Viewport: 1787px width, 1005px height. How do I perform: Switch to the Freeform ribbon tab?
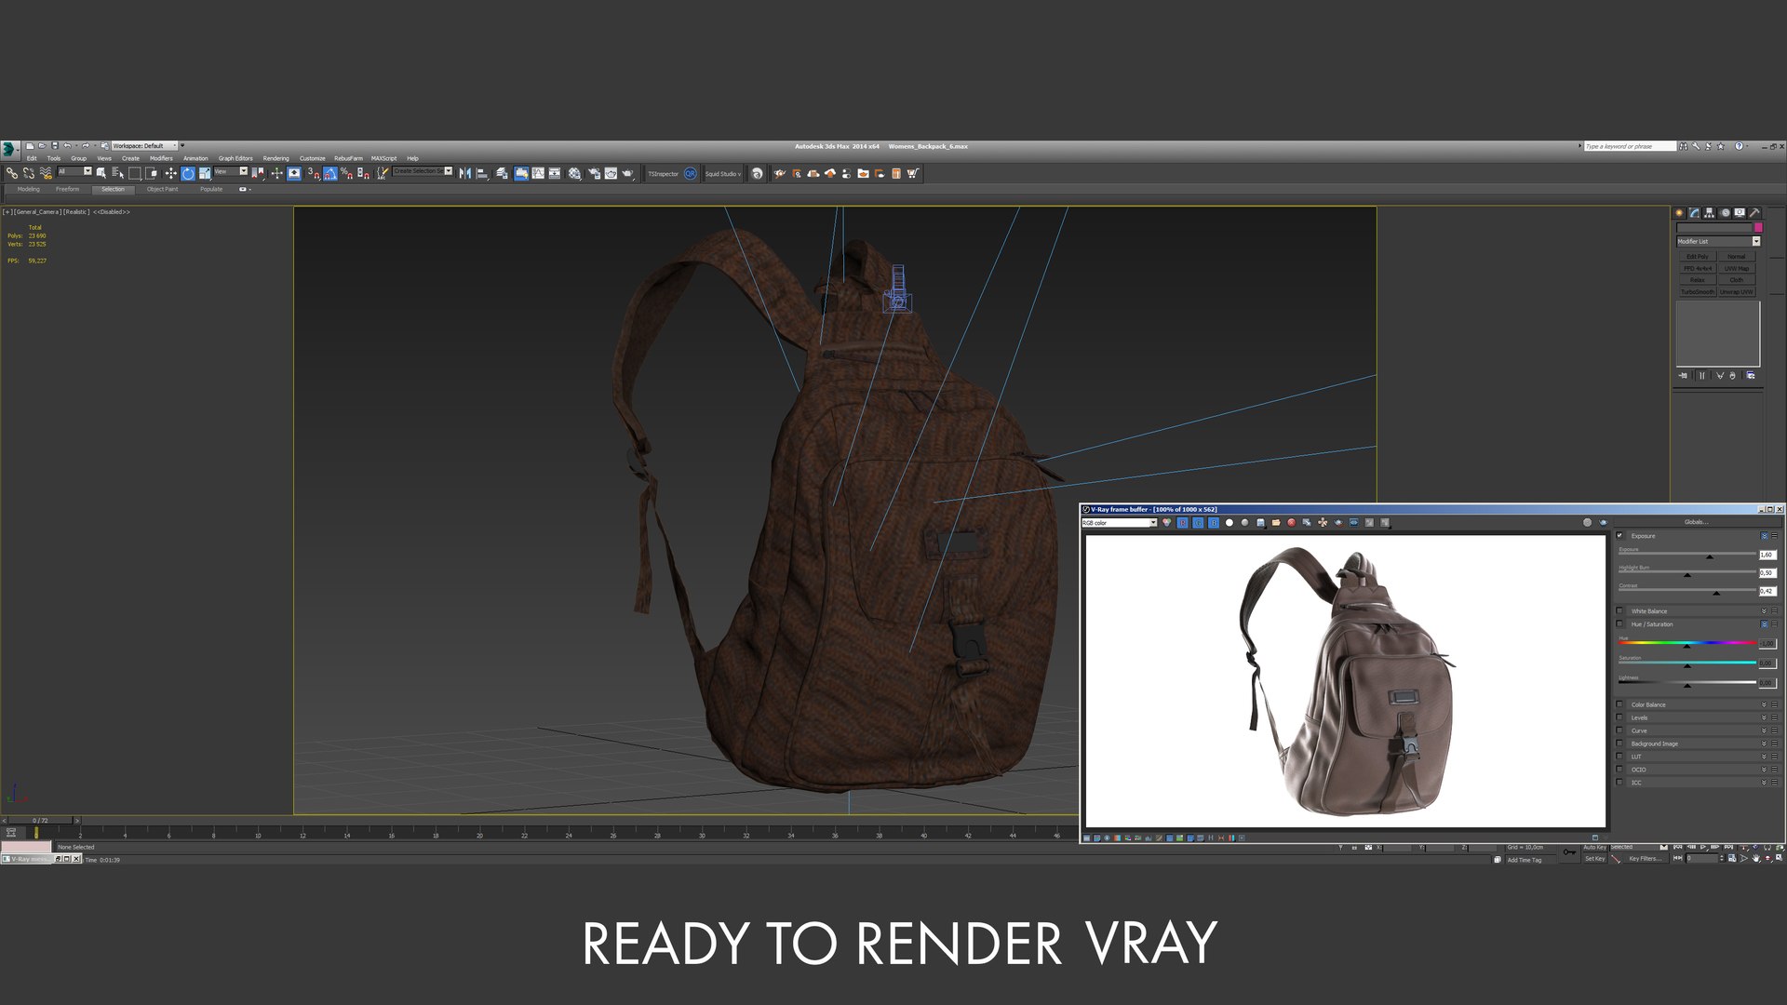pos(67,189)
